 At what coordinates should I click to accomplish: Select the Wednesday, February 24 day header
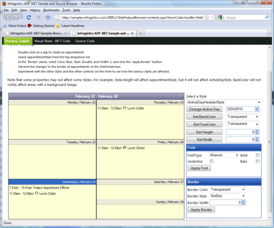coord(53,182)
